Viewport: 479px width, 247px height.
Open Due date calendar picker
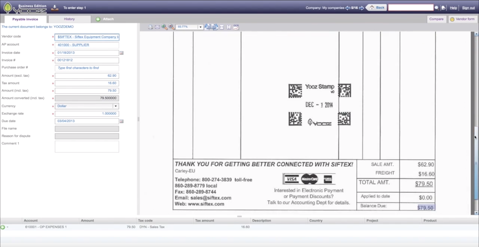[121, 121]
